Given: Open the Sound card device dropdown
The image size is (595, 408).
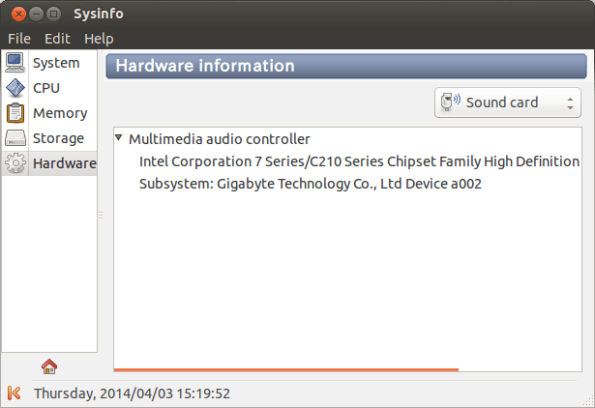Looking at the screenshot, I should (x=508, y=102).
